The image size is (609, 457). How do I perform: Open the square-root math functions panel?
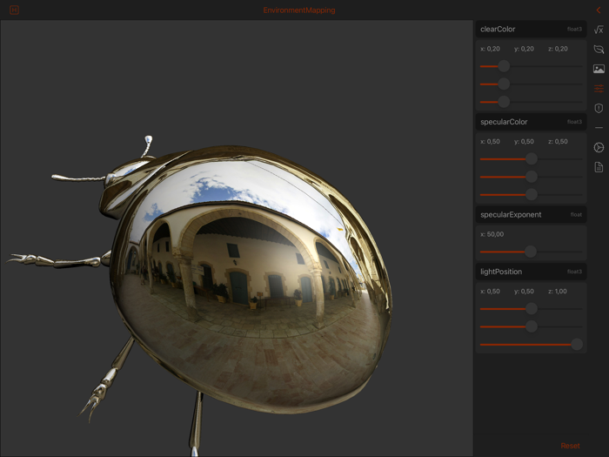click(x=599, y=30)
